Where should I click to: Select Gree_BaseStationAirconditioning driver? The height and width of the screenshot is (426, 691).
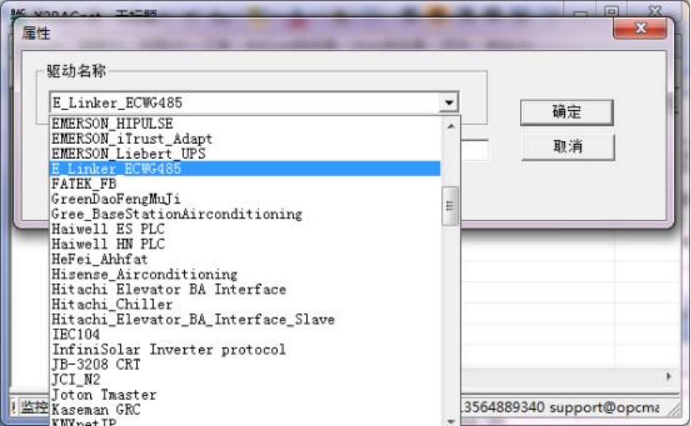point(246,213)
